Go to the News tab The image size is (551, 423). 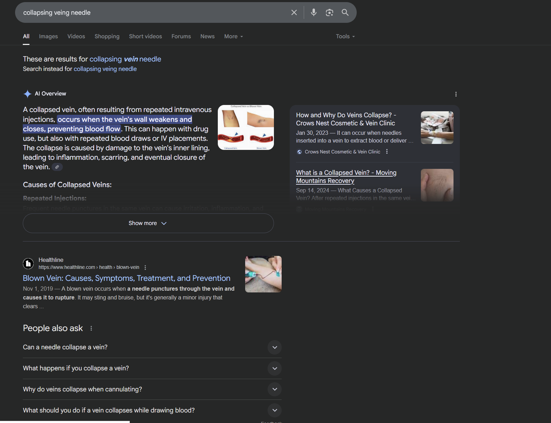(x=207, y=37)
